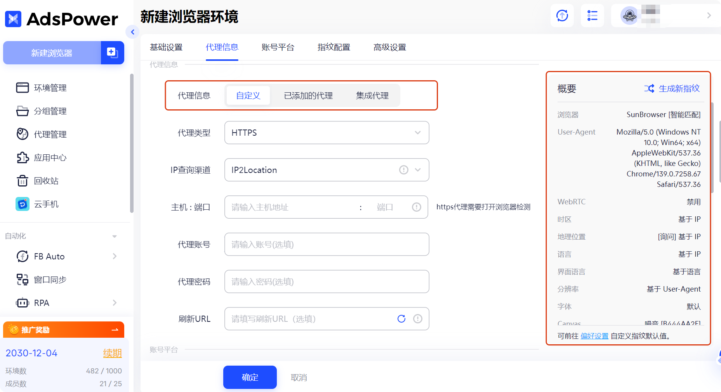Select the 自定义 proxy option
Image resolution: width=721 pixels, height=392 pixels.
(248, 95)
